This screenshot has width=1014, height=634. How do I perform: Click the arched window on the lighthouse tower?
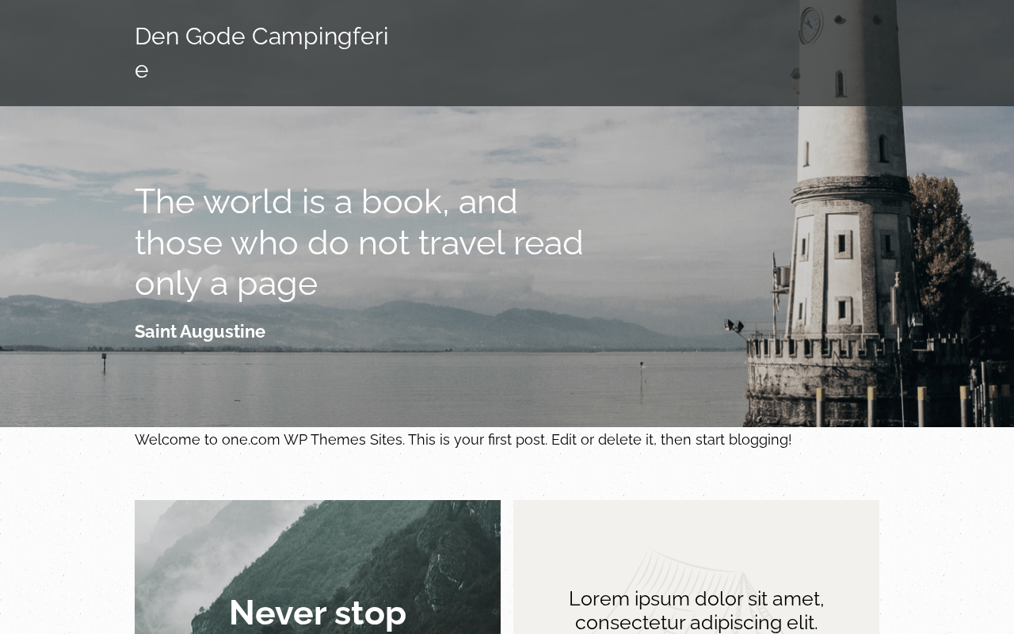[x=840, y=83]
